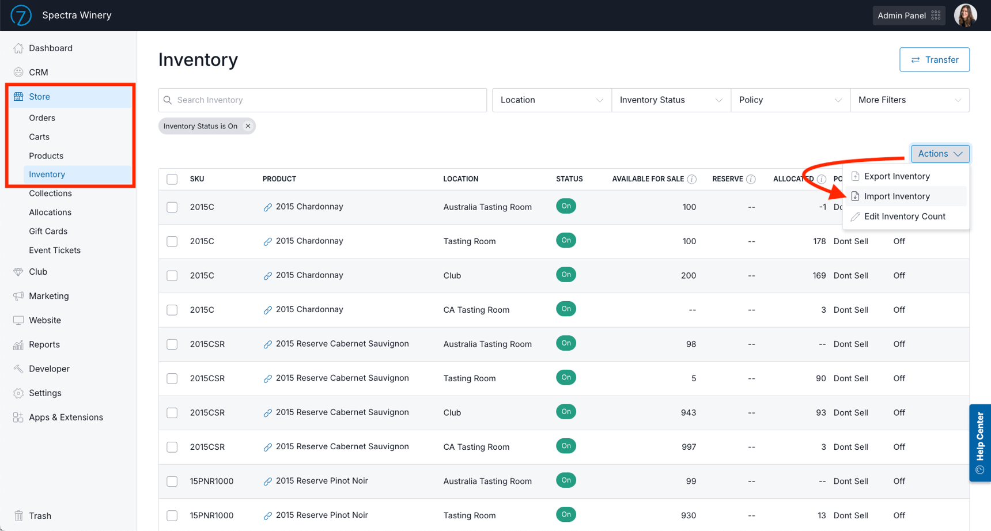Check the 2015 Chardonnay Australia Tasting Room row
The image size is (991, 531).
[x=172, y=207]
